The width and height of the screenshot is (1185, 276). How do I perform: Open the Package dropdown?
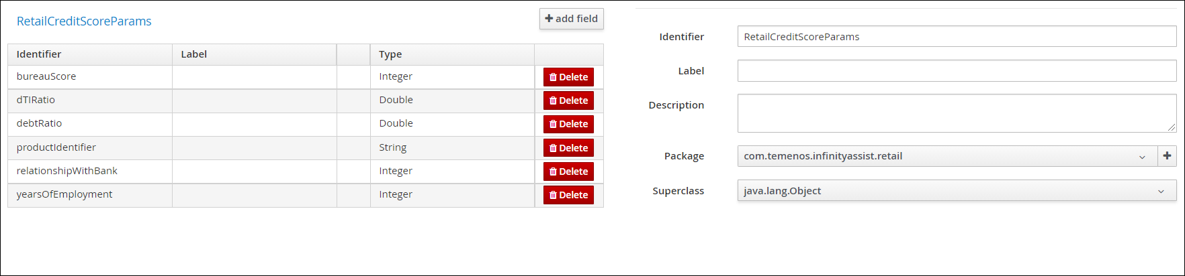(947, 156)
